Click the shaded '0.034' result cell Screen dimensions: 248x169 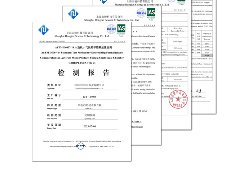coord(207,56)
